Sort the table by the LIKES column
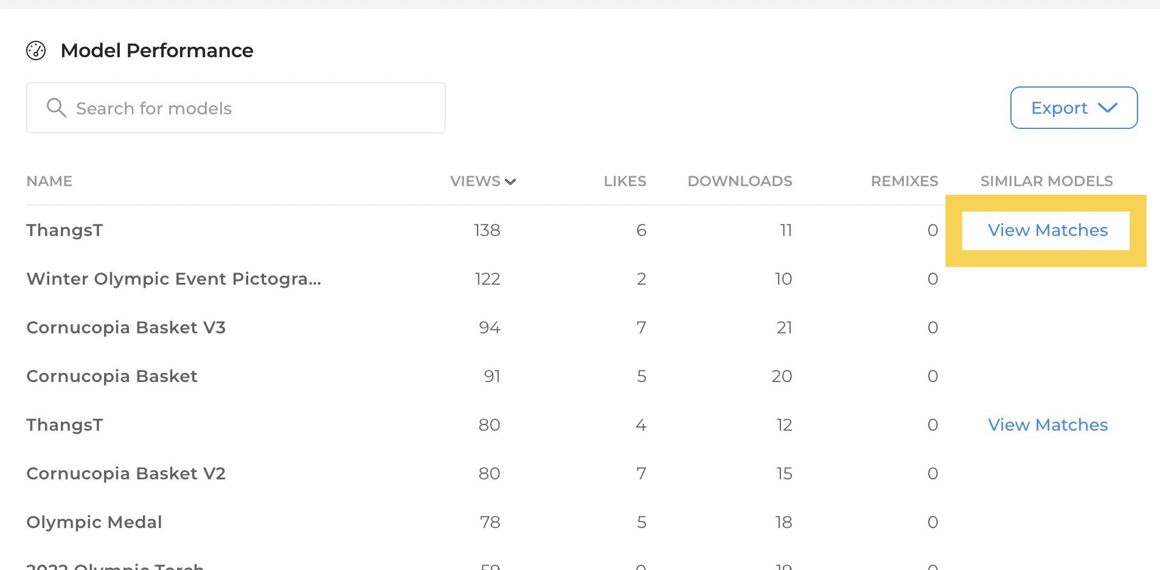Viewport: 1160px width, 570px height. click(x=625, y=181)
